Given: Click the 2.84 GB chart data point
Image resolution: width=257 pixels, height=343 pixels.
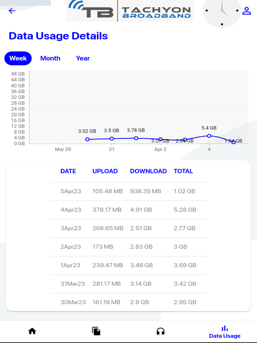Looking at the screenshot, I should pos(185,140).
